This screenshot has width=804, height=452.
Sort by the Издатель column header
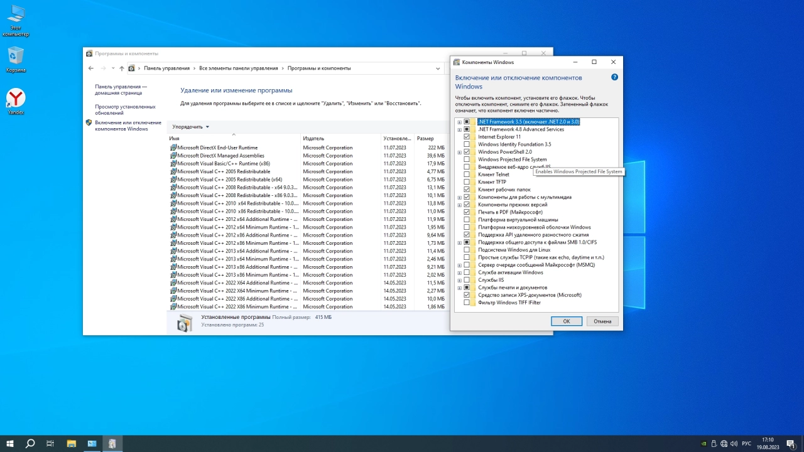[341, 138]
